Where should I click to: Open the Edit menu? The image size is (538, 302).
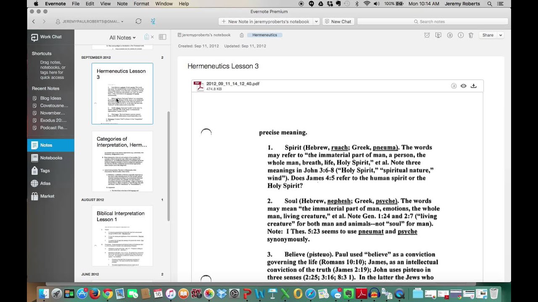click(90, 4)
